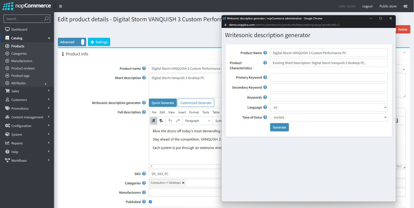Open the editor View menu
Viewport: 414px width, 208px height.
[172, 112]
